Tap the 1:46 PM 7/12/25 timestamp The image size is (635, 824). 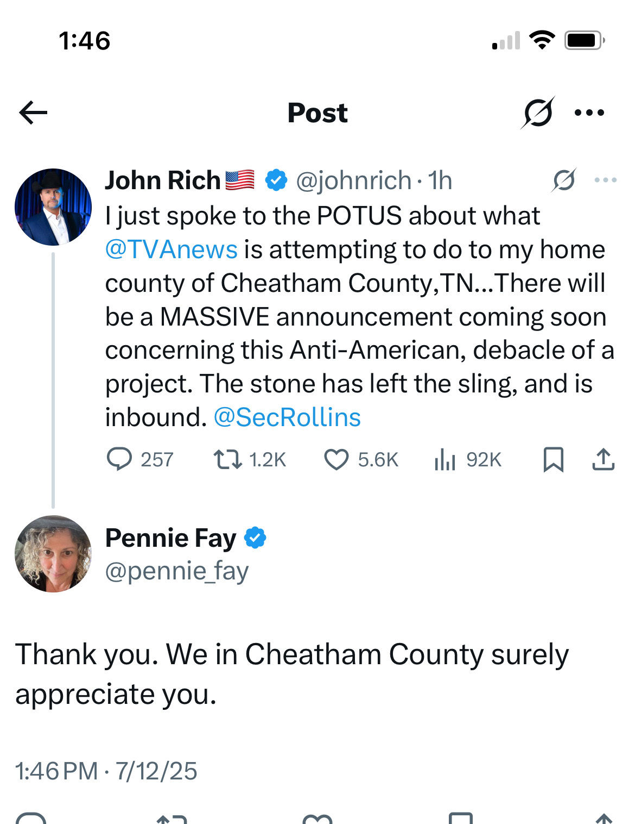tap(106, 771)
